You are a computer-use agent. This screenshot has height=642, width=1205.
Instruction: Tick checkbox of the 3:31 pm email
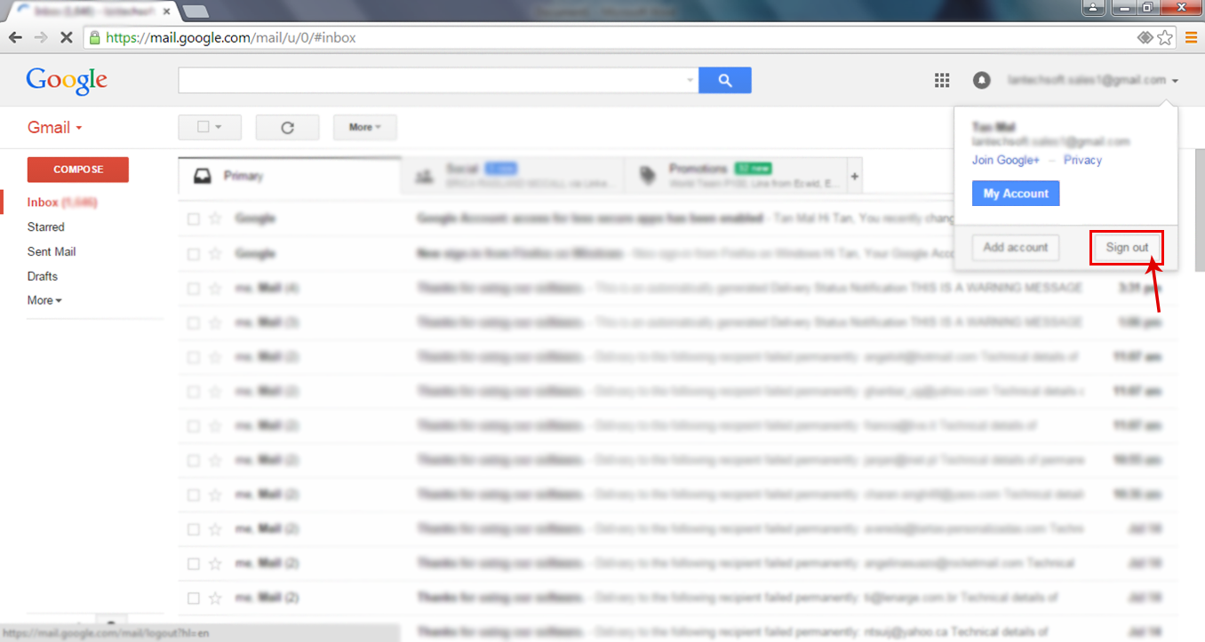[194, 289]
